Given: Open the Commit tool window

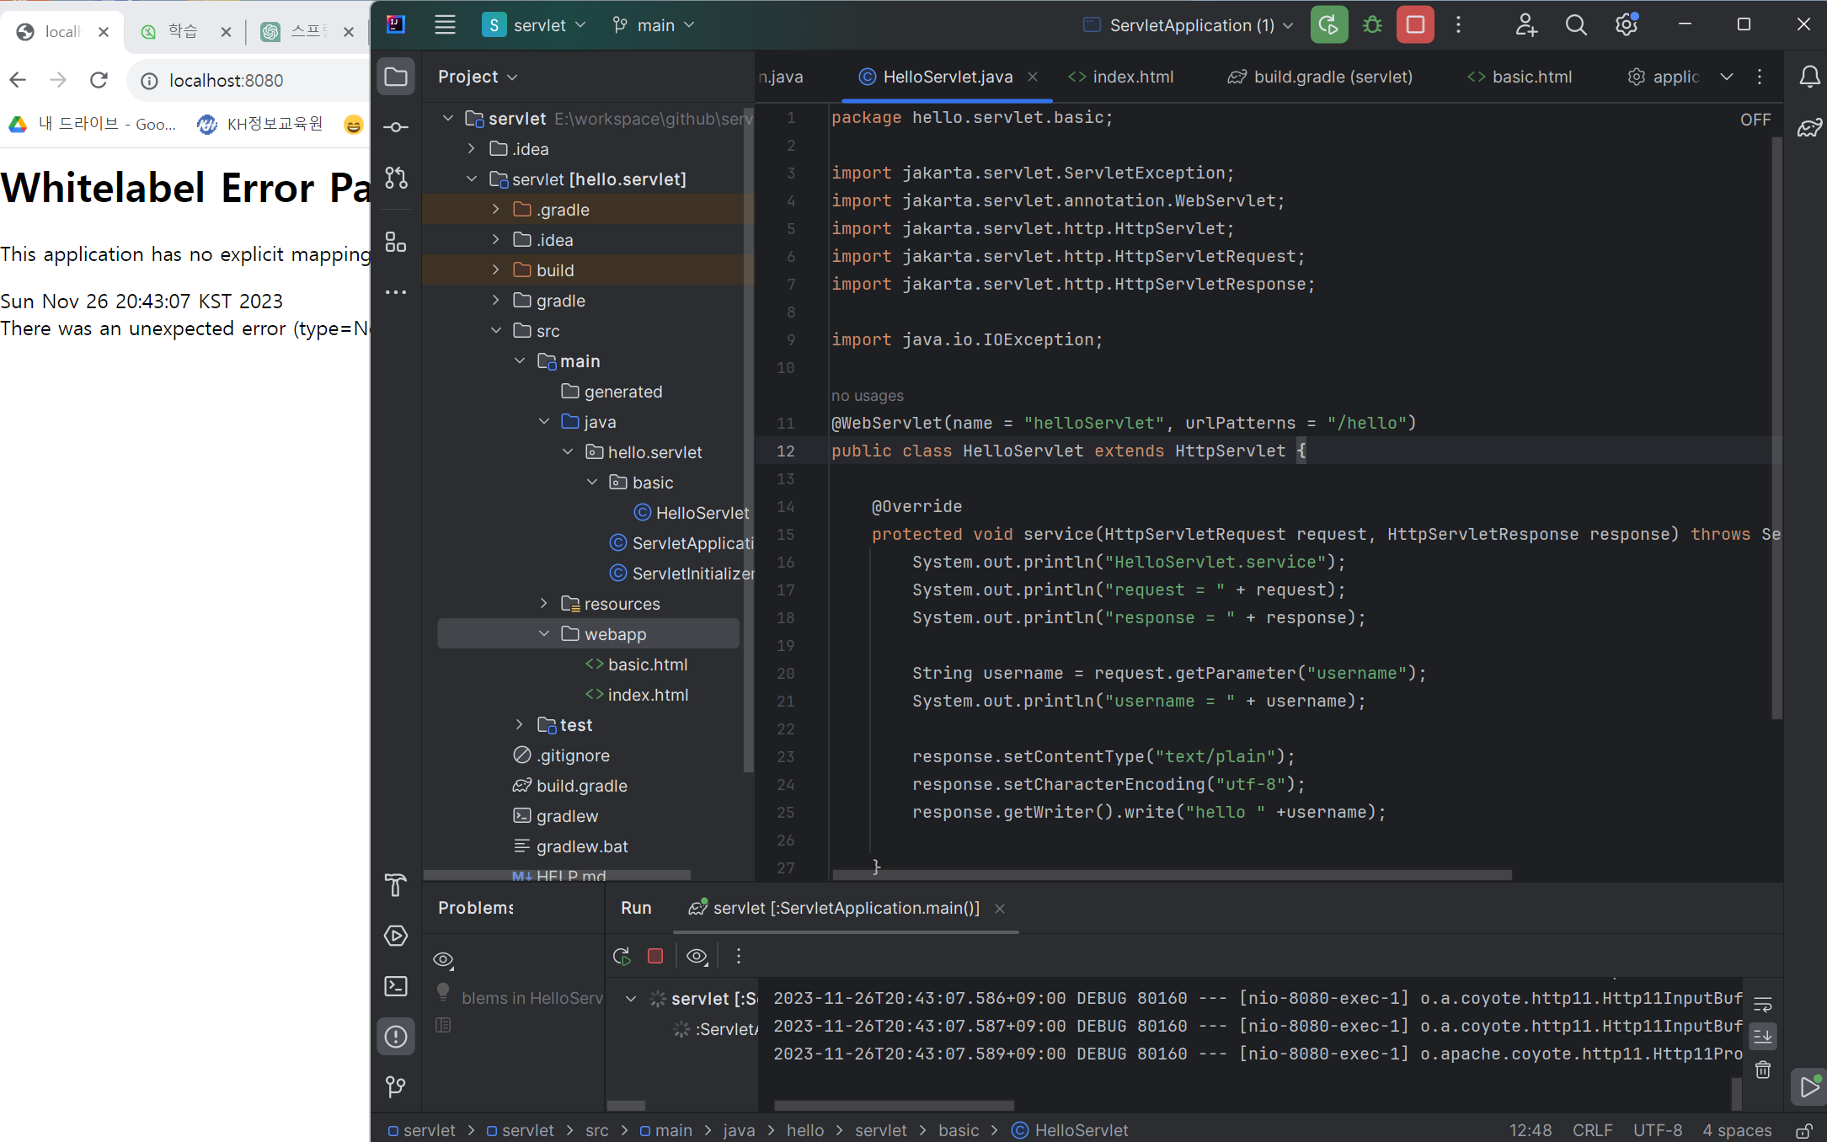Looking at the screenshot, I should tap(396, 127).
